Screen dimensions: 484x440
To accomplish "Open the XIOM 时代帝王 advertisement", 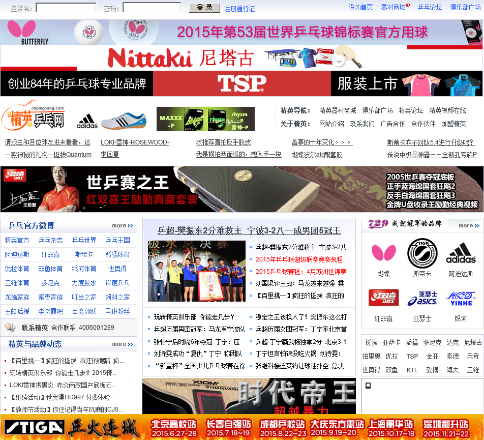I will [249, 396].
